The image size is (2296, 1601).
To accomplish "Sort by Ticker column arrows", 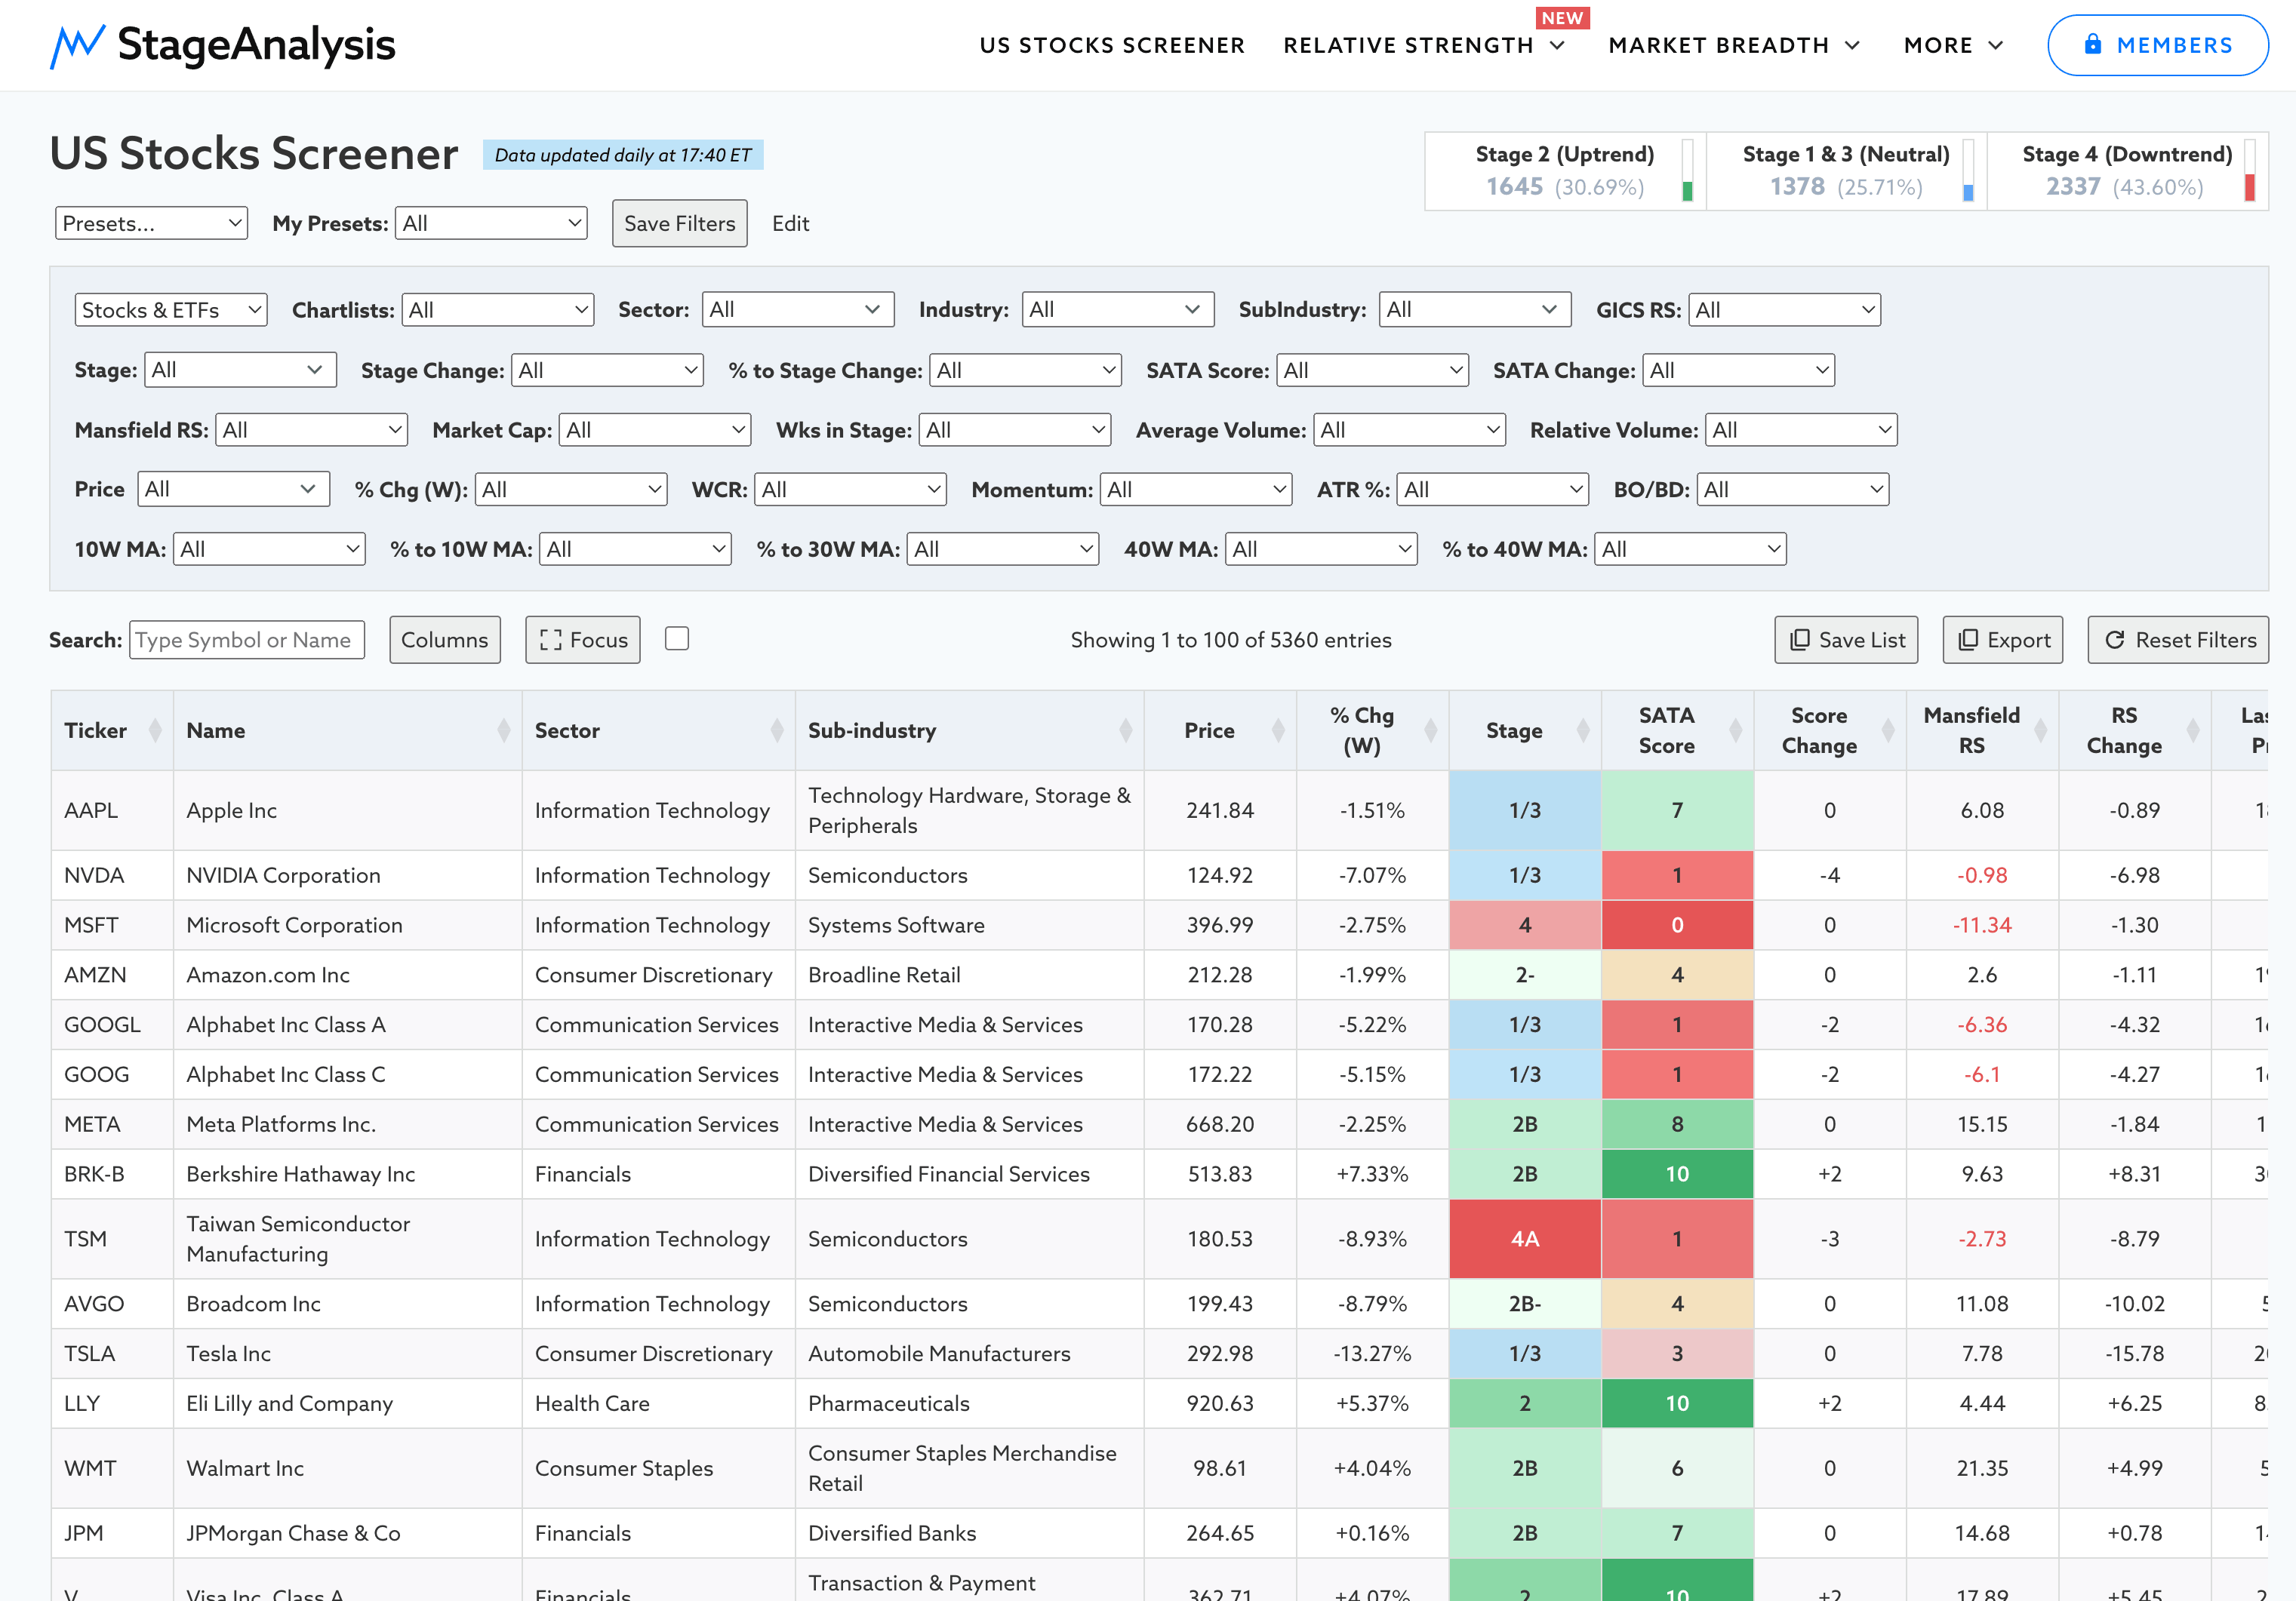I will tap(155, 730).
